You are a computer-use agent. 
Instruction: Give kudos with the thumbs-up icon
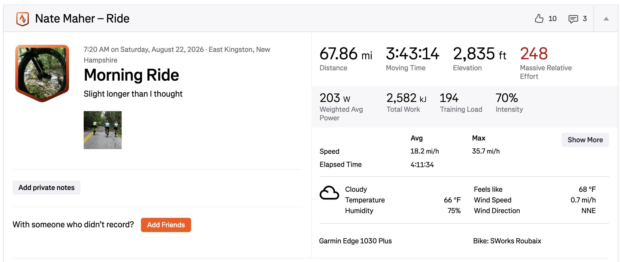click(539, 19)
